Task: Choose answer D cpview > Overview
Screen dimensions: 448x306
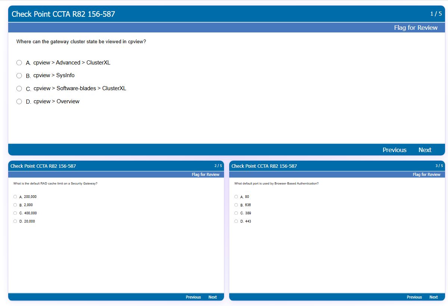Action: click(19, 101)
